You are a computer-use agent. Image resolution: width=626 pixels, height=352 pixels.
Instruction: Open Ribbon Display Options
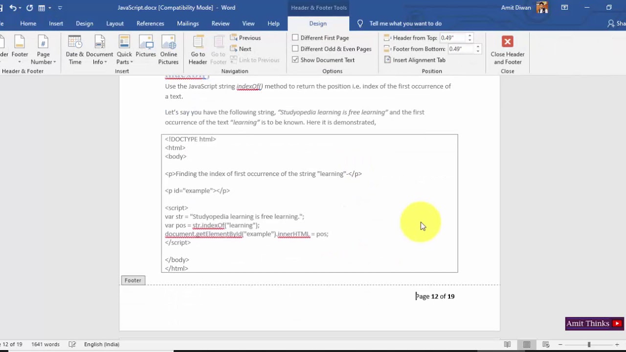coord(564,8)
